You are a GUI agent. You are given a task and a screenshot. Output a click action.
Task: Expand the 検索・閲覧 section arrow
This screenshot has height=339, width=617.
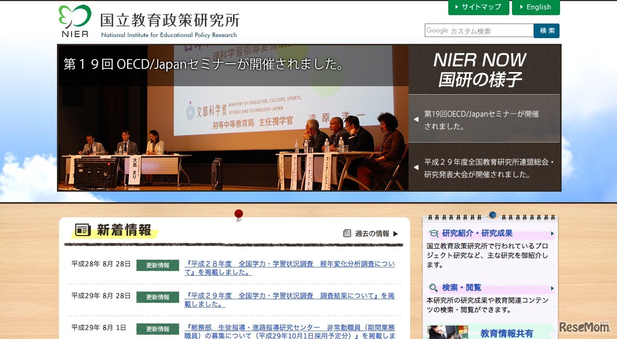click(x=553, y=288)
